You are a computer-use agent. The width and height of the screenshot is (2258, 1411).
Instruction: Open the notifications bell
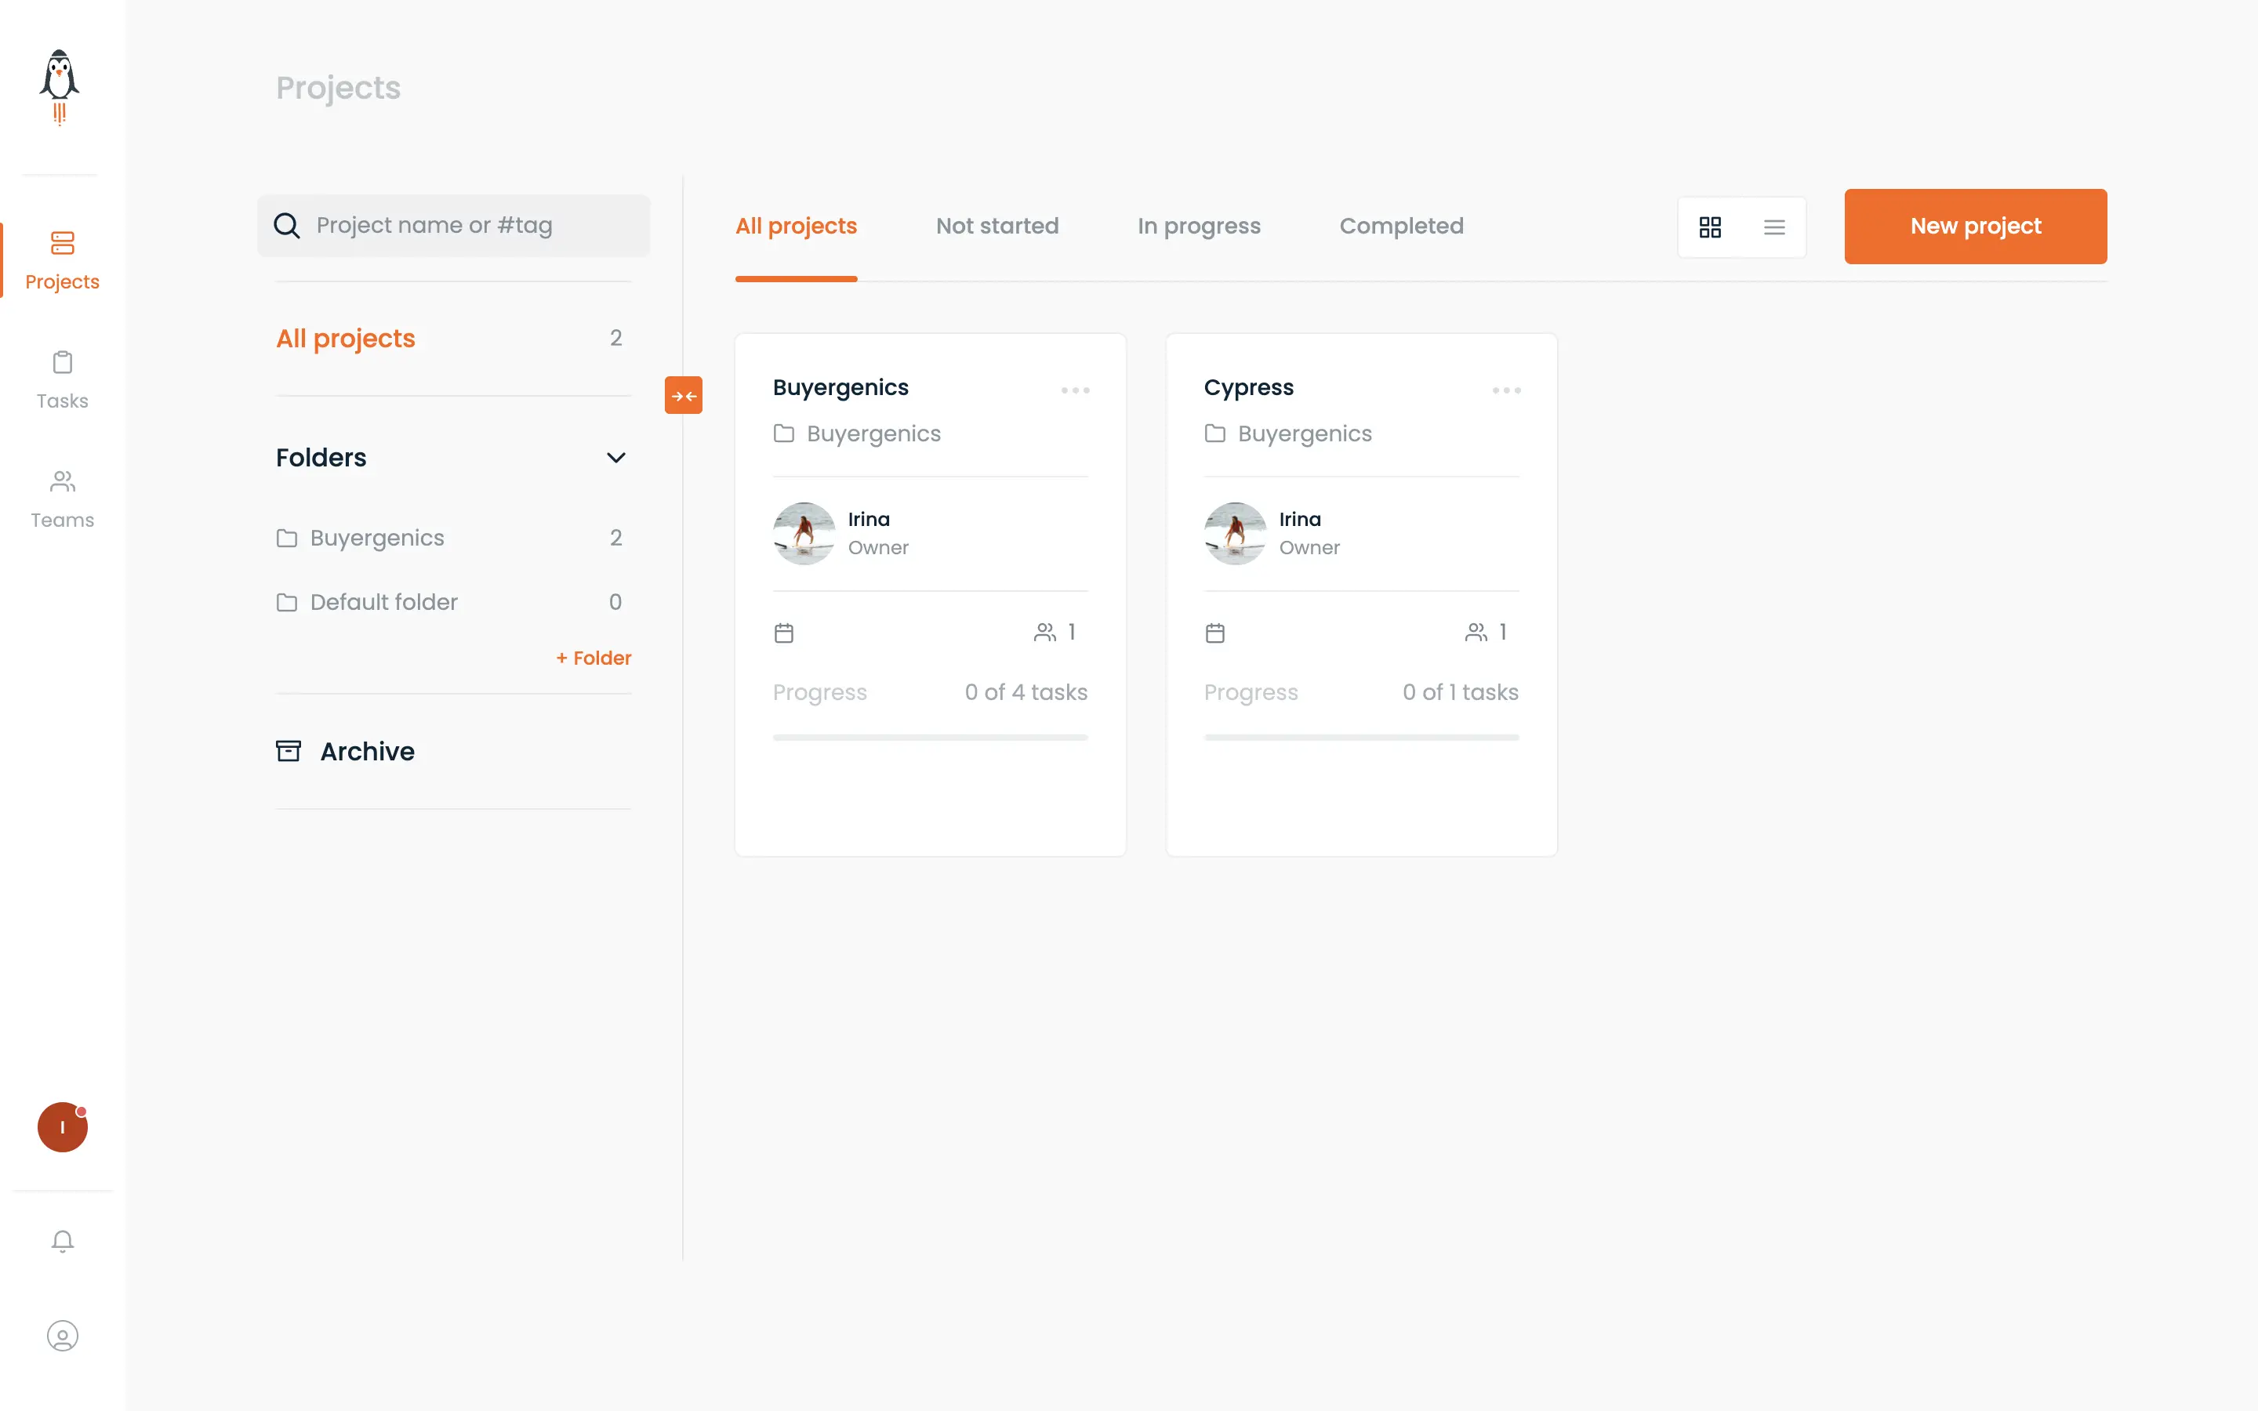point(63,1240)
